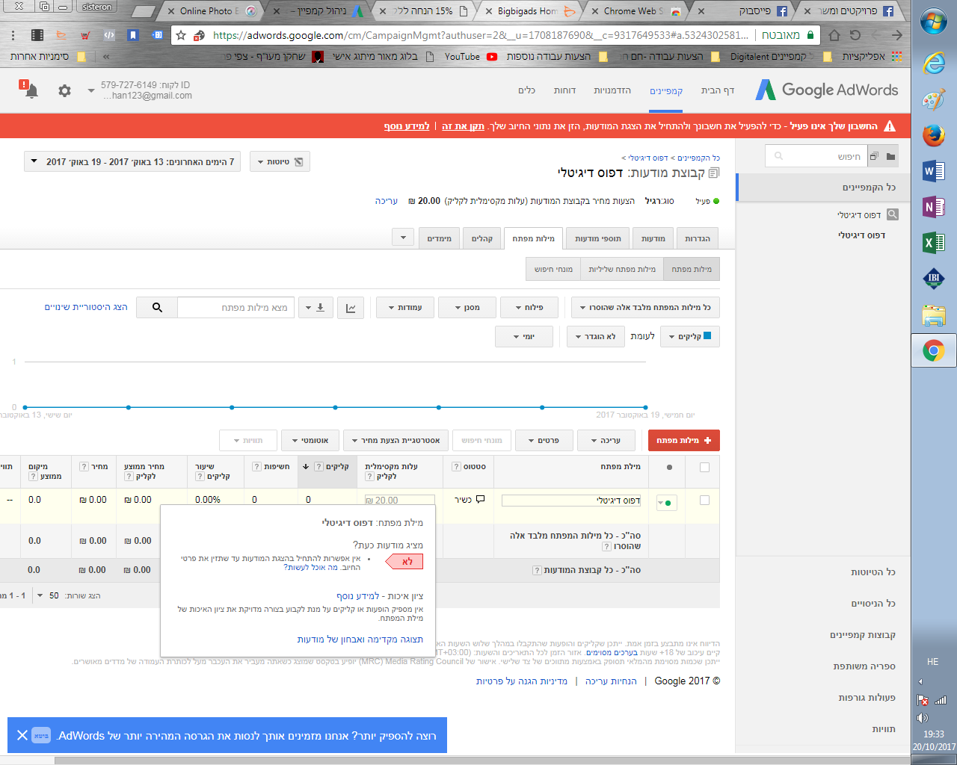957x765 pixels.
Task: Click the max CPC 20.00 input in the keyword row
Action: click(x=399, y=501)
